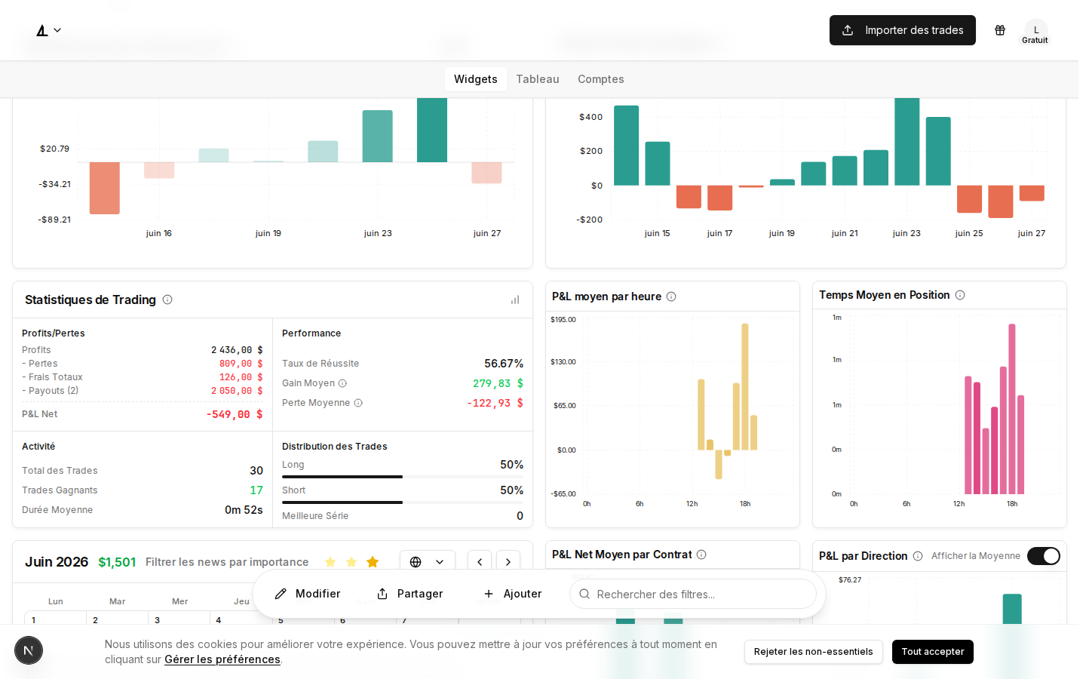Show info icon next to Gain Moyen
Viewport: 1086px width, 679px height.
pos(342,383)
